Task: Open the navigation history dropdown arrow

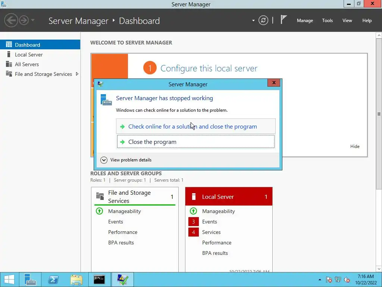Action: pos(33,20)
